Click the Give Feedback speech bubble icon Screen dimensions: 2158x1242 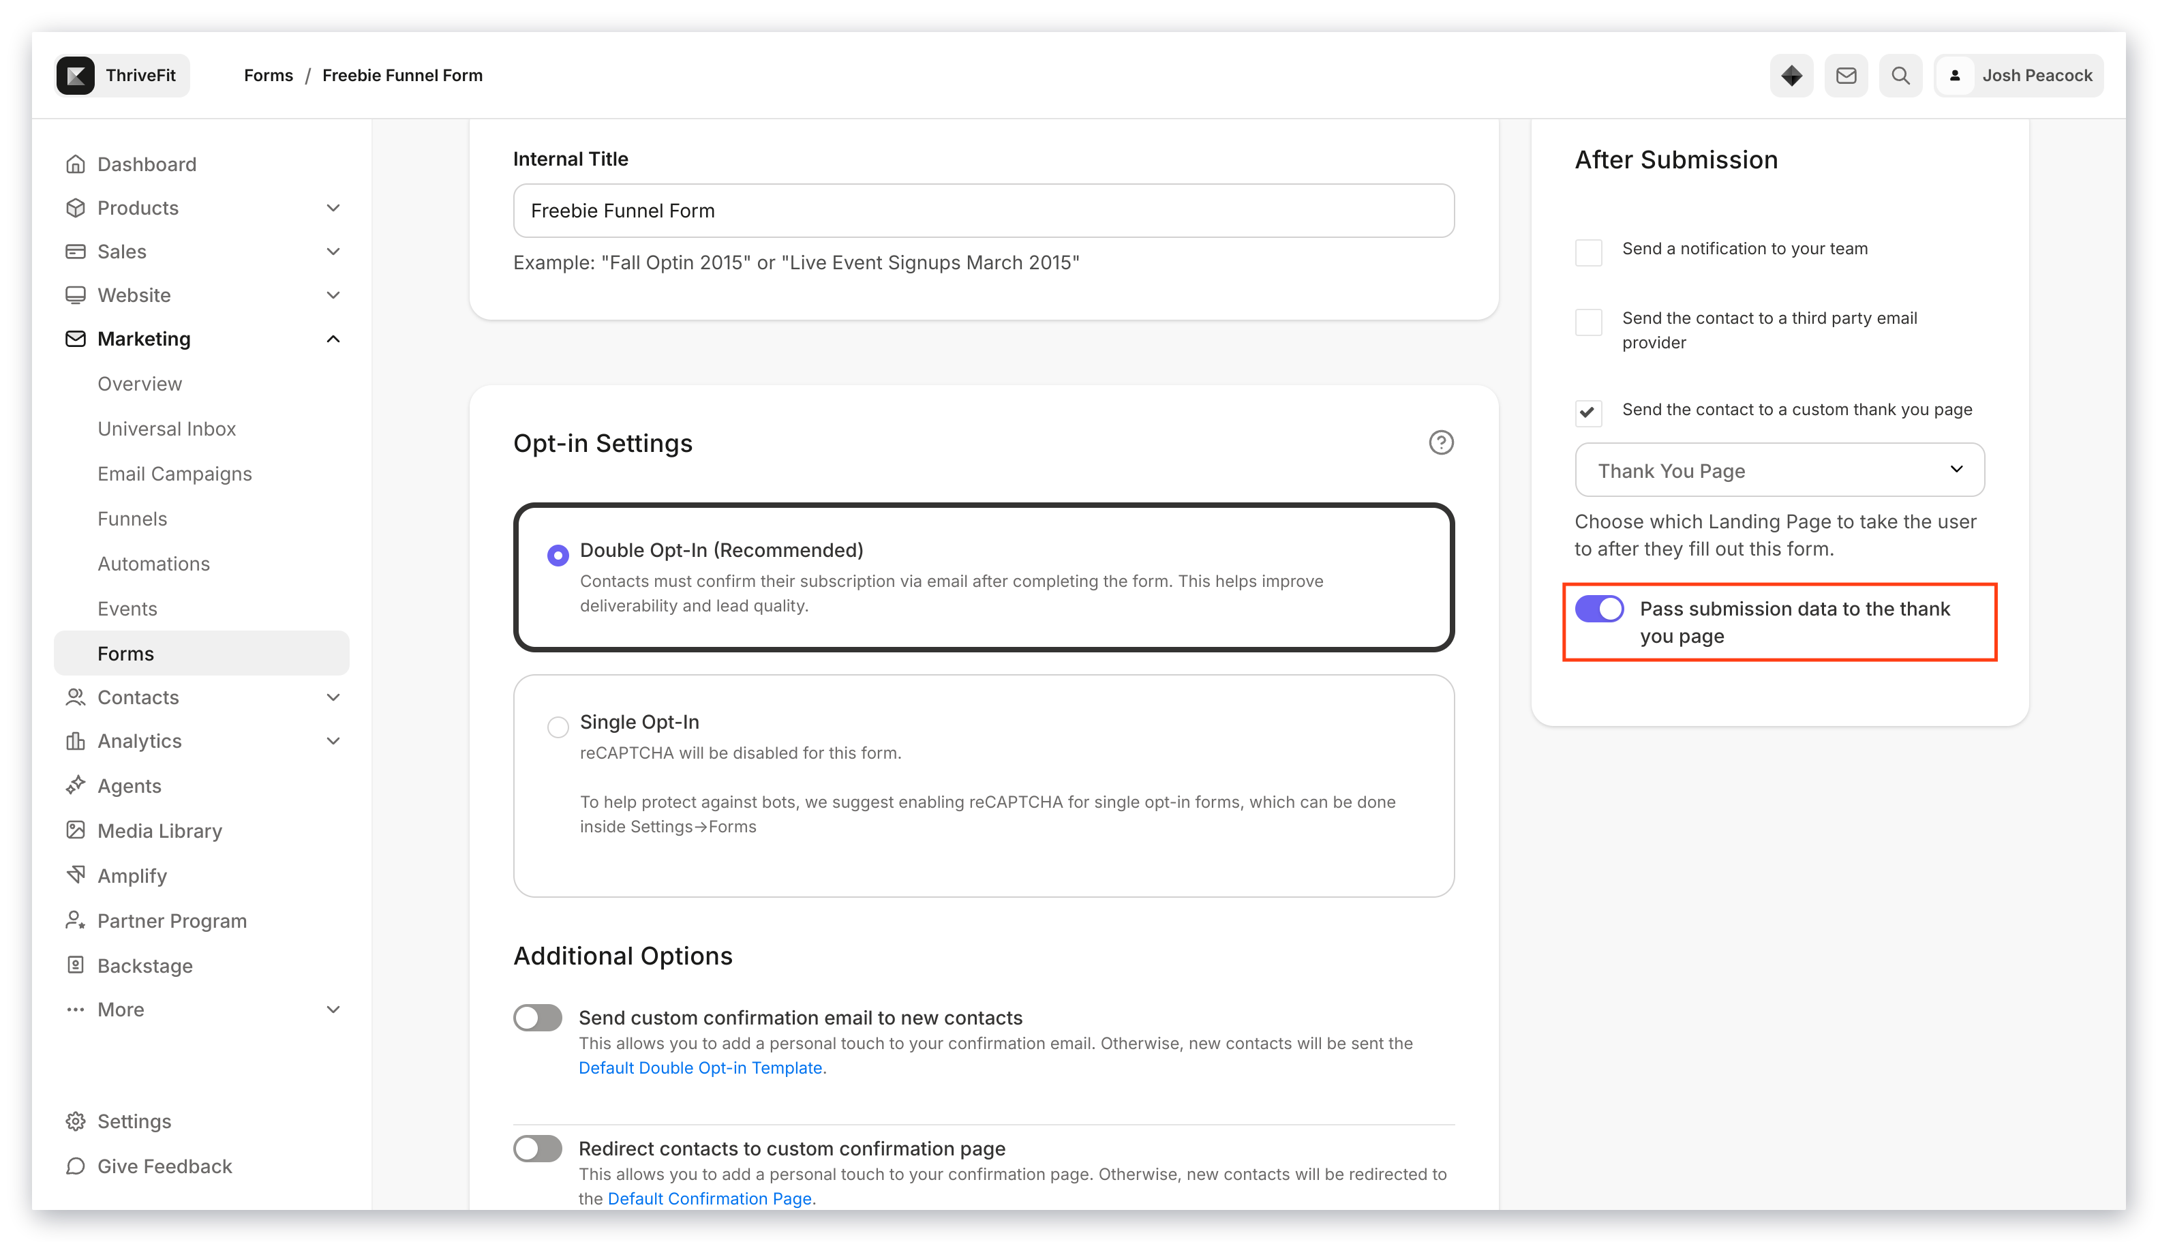[x=75, y=1166]
